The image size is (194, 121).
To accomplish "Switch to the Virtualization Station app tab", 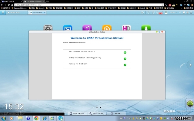I will (x=37, y=12).
